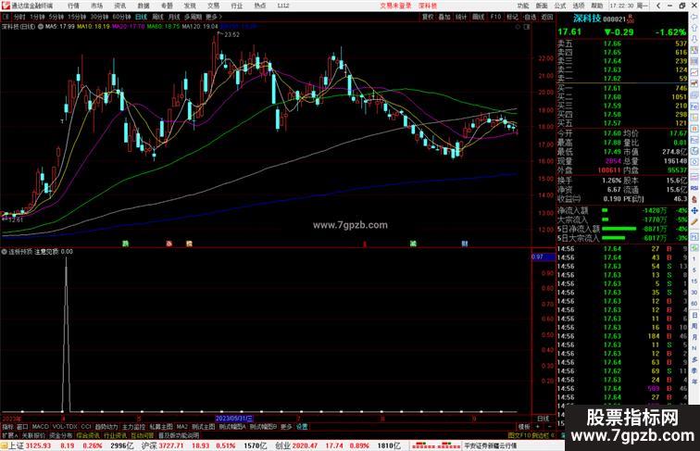Select the 周线 weekly period
Viewport: 700px width, 451px height.
point(157,17)
